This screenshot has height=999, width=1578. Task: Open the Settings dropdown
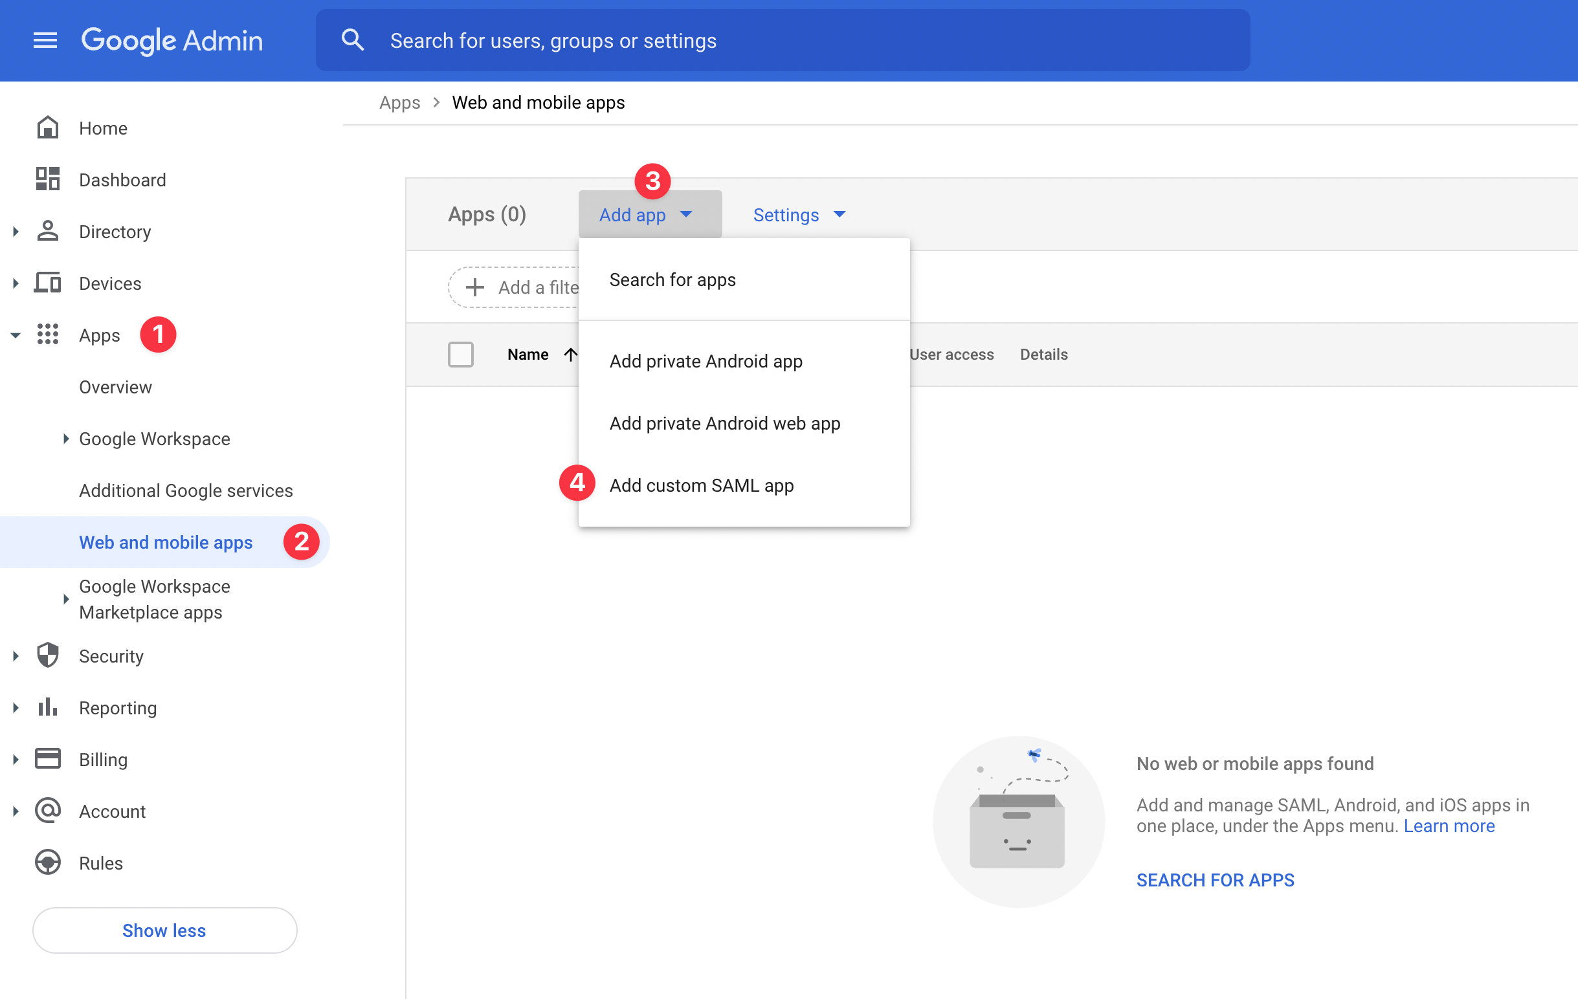pyautogui.click(x=799, y=214)
